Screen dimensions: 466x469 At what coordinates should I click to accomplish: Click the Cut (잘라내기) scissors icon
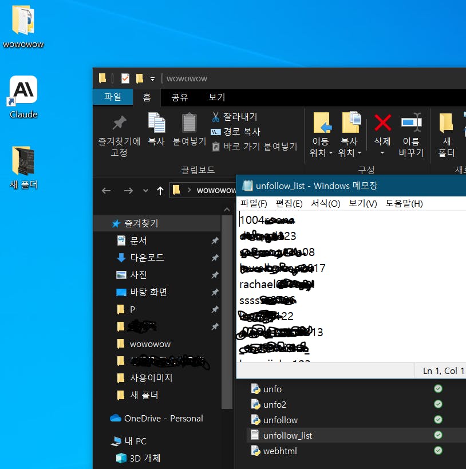215,117
